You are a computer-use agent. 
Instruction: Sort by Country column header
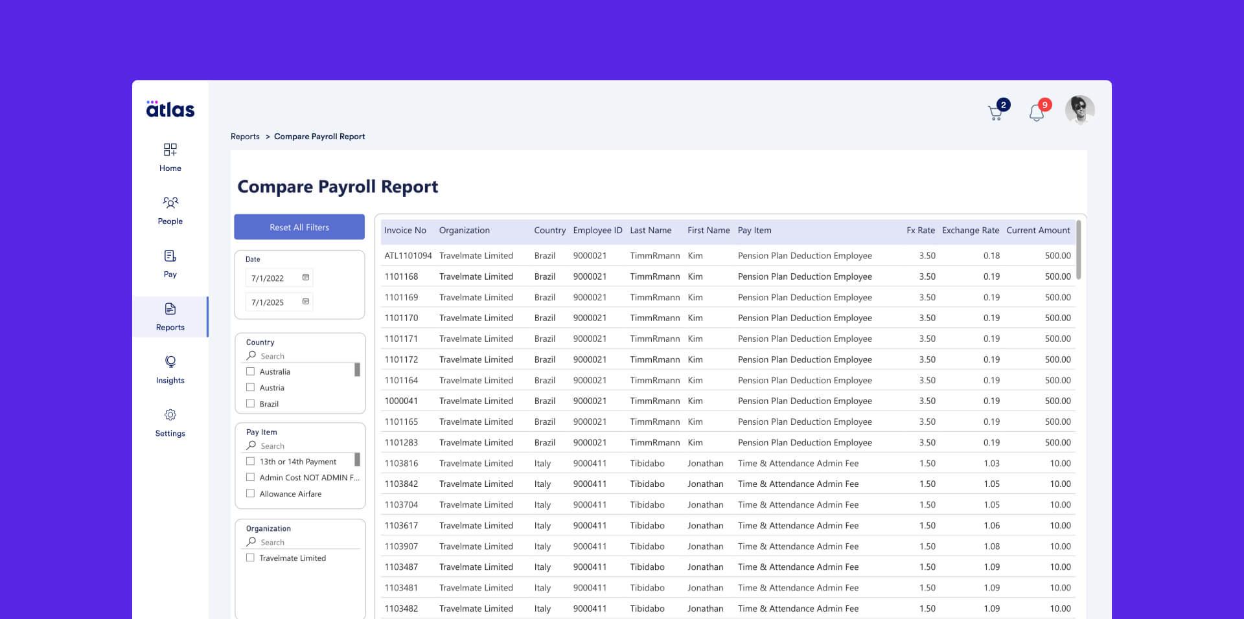point(550,231)
